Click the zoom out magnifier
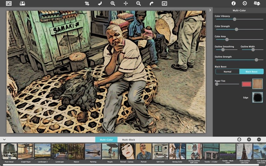 pyautogui.click(x=138, y=3)
